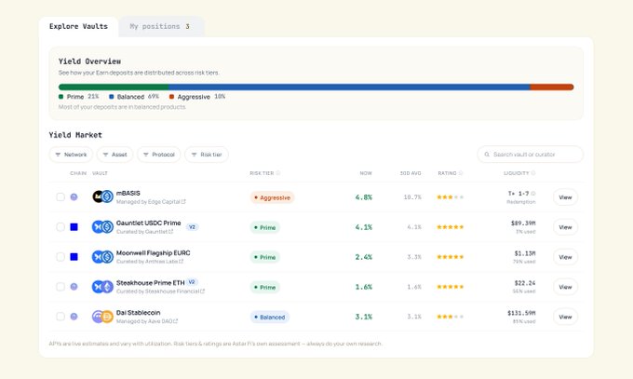Click the 4.8% NOW value for mBASIS

coord(364,197)
